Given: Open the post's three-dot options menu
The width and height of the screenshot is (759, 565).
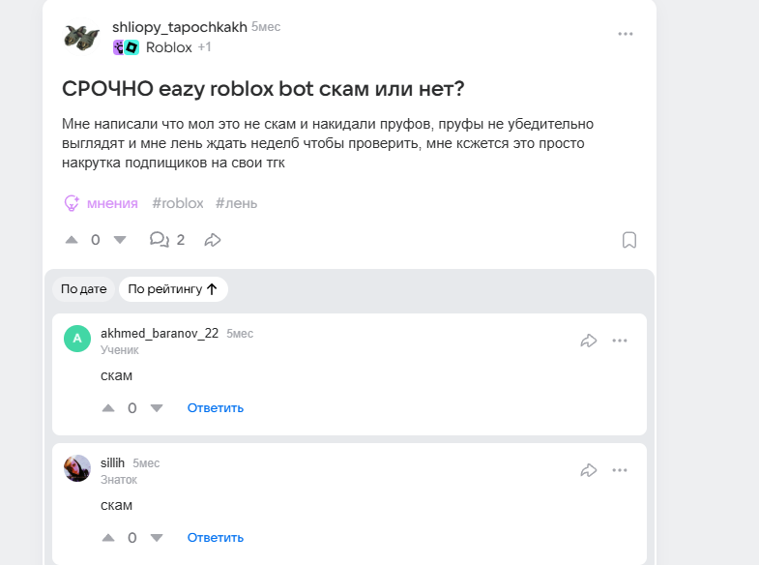Looking at the screenshot, I should [x=626, y=34].
